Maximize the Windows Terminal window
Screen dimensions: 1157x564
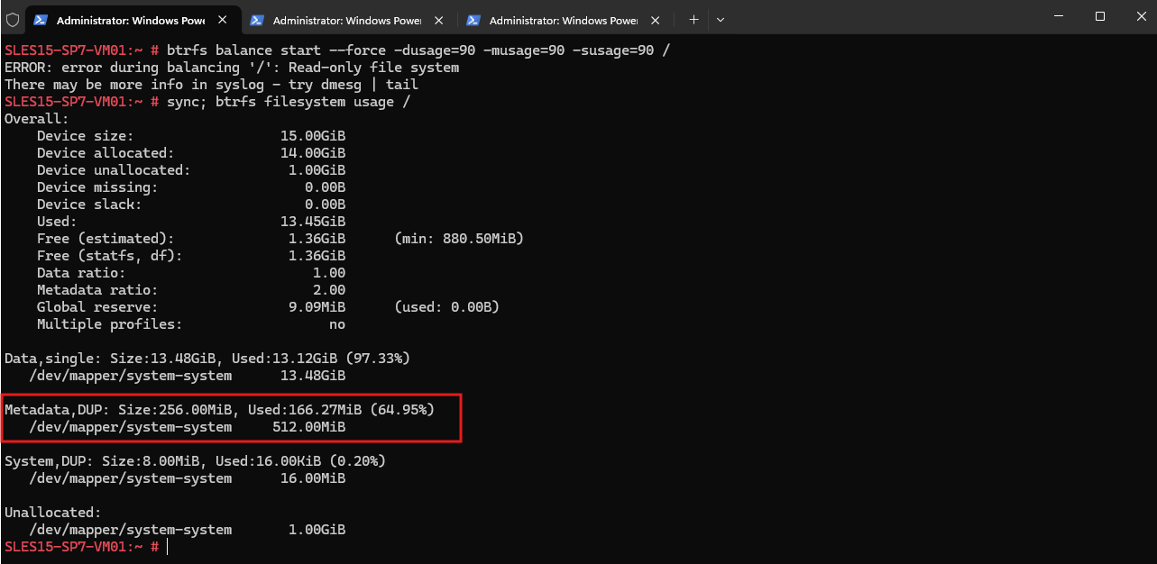click(x=1100, y=16)
